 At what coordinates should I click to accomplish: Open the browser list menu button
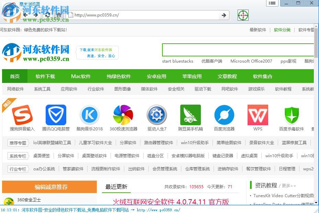click(272, 3)
